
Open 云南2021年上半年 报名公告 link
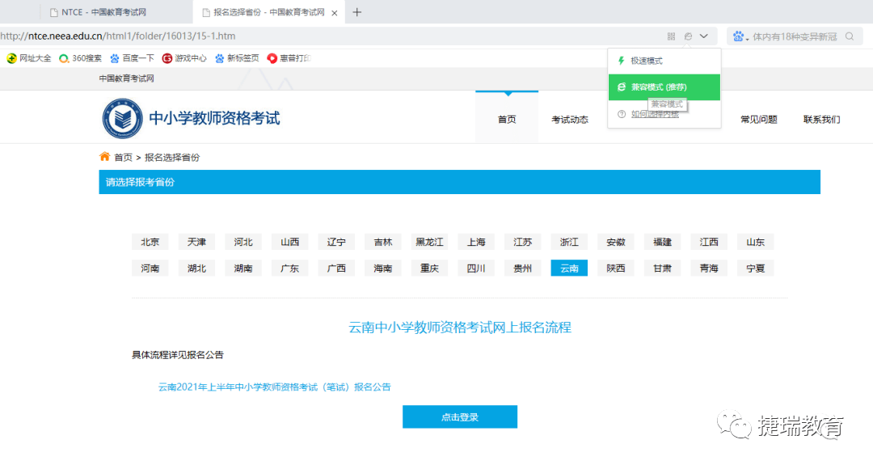(x=274, y=387)
